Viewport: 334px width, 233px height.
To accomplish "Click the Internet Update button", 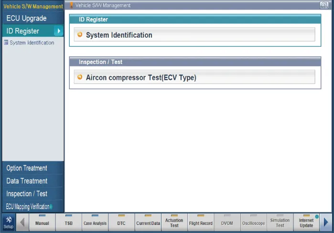I will (306, 222).
